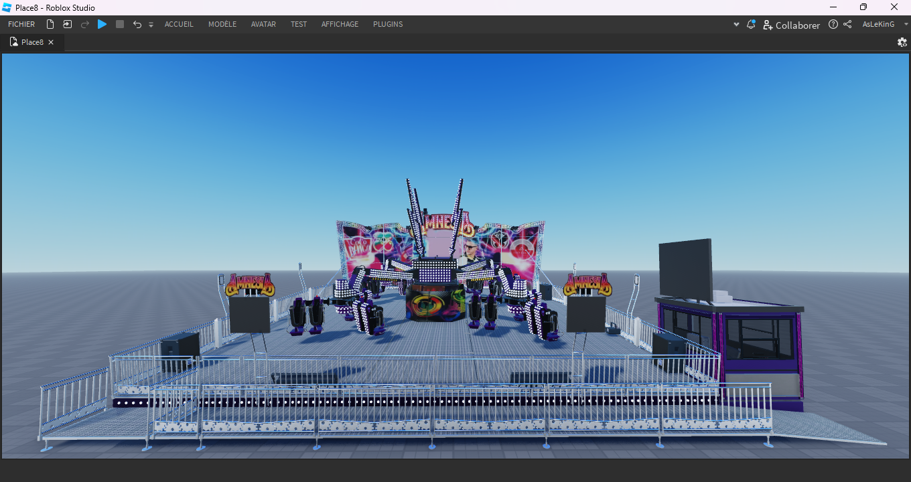The image size is (911, 482).
Task: Switch to the MODÈLE ribbon tab
Action: coord(222,24)
